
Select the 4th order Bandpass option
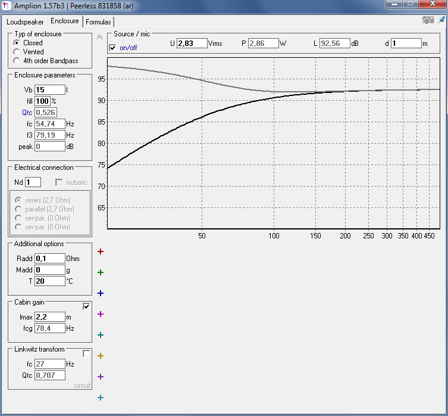17,61
